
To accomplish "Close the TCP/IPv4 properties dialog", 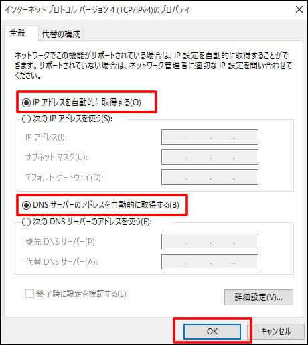I will click(299, 9).
